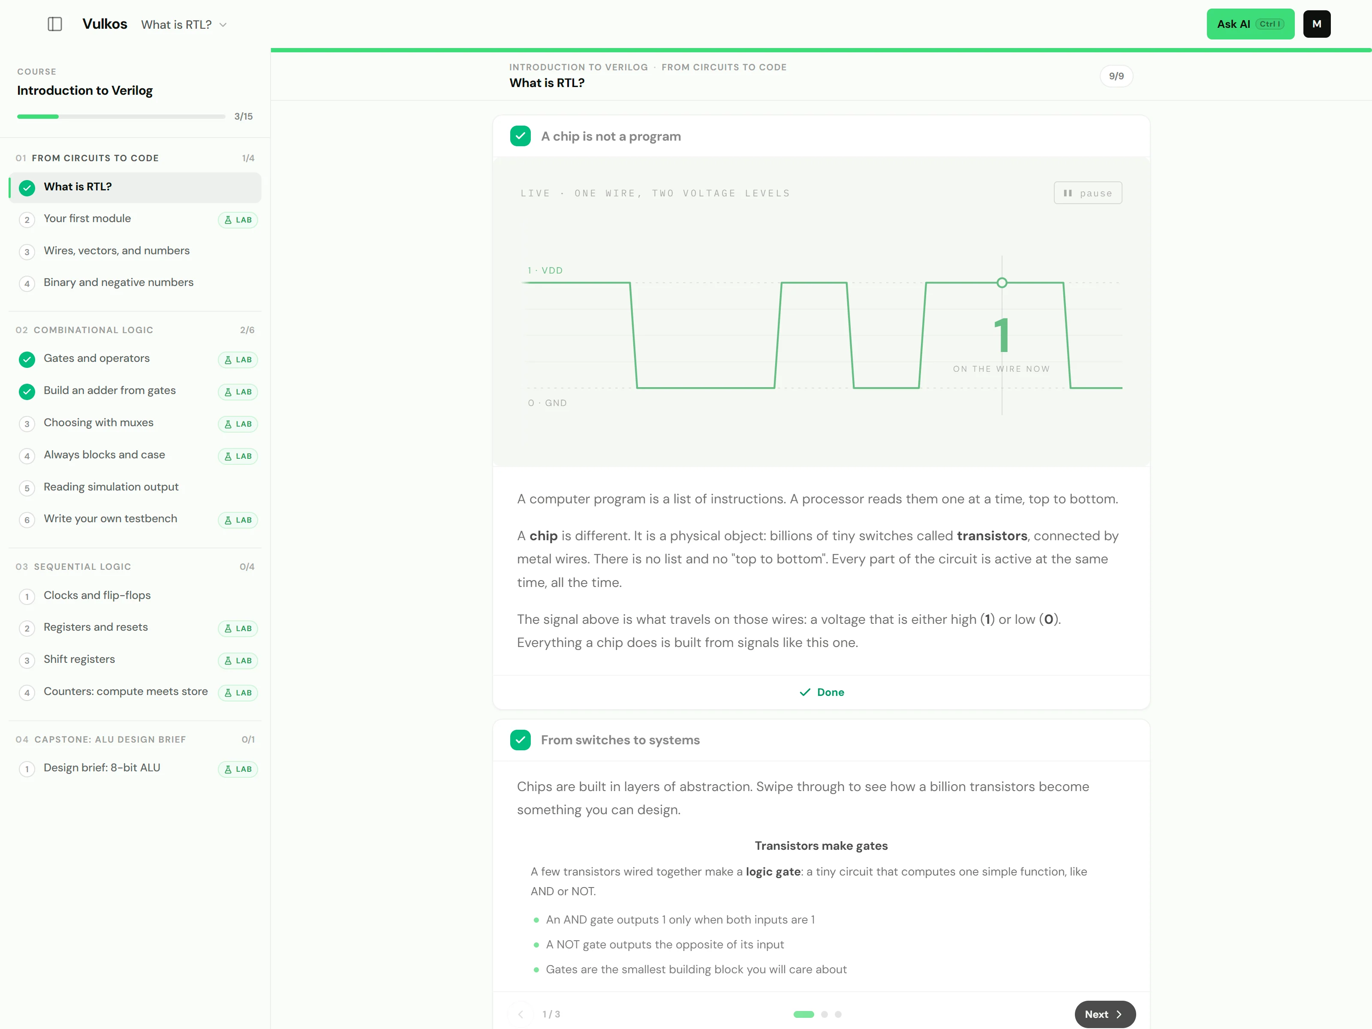Click completed checkmark for Build an adder
This screenshot has width=1372, height=1029.
pos(27,392)
